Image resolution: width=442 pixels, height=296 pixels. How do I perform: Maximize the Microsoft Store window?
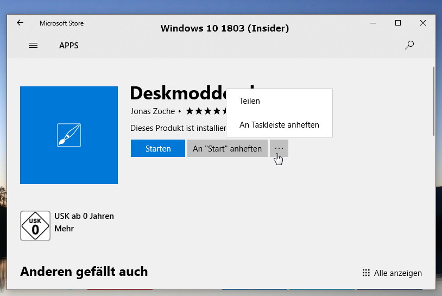pos(397,23)
